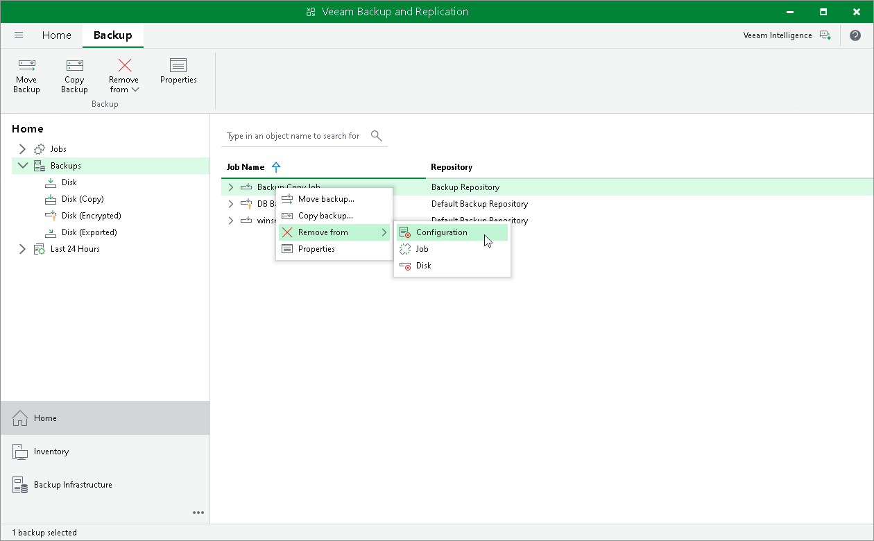Click the search magnifier icon
Image resolution: width=874 pixels, height=541 pixels.
pyautogui.click(x=377, y=135)
